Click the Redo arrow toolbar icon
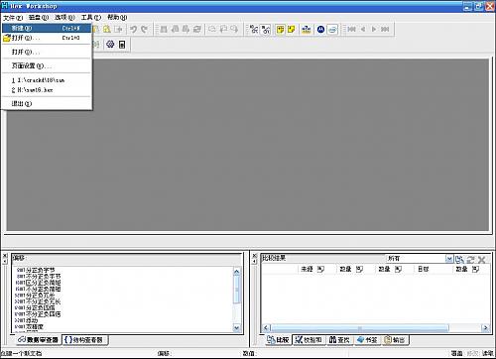 (144, 30)
